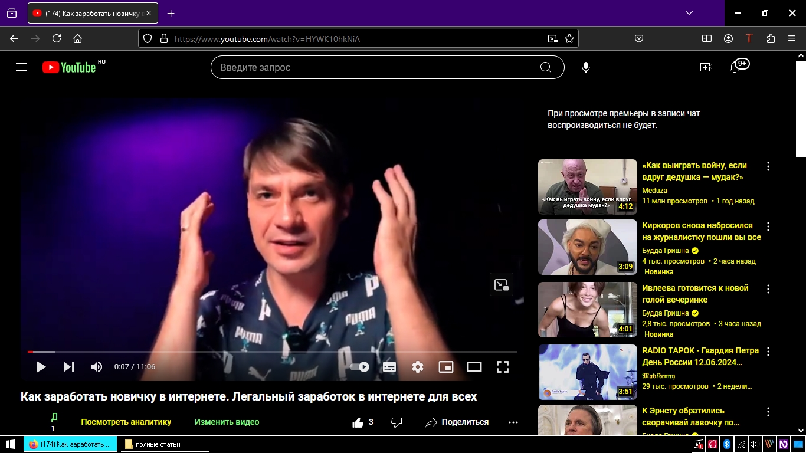The height and width of the screenshot is (453, 806).
Task: Open options for Meduza video
Action: 768,167
